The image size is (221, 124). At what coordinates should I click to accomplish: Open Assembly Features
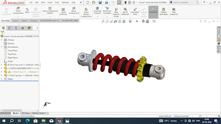(x=97, y=10)
